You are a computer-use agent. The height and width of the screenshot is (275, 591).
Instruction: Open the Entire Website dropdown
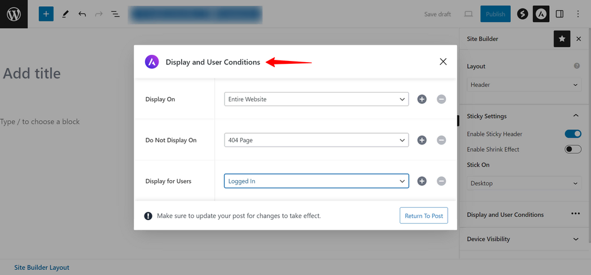316,99
